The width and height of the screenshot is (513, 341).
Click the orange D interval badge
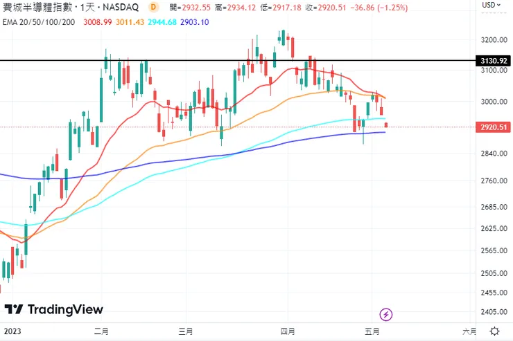pos(153,7)
